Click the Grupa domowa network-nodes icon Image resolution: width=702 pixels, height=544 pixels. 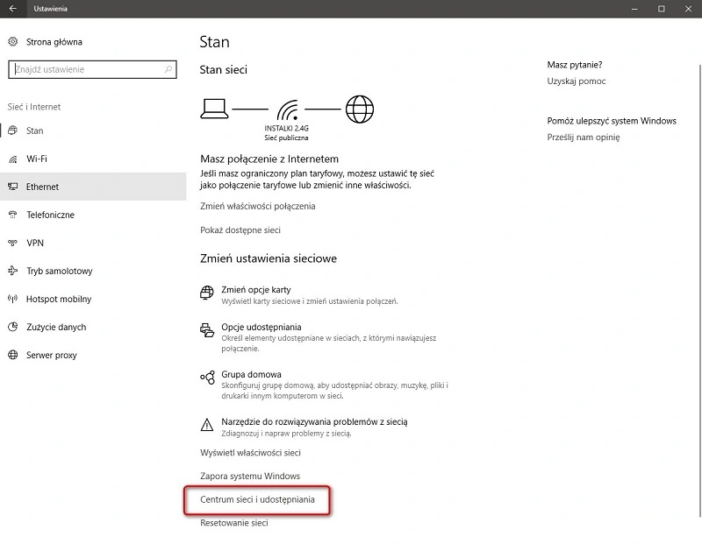pos(207,375)
